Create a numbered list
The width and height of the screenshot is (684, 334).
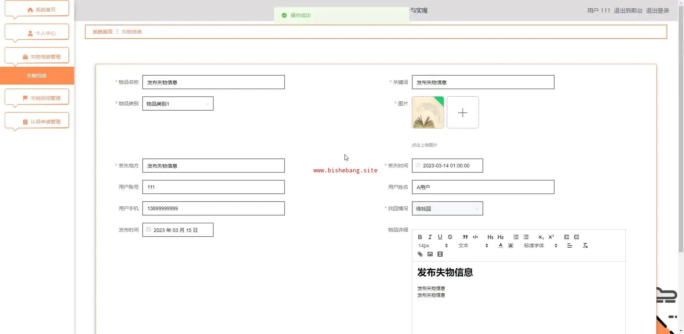pos(516,237)
